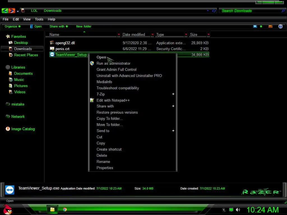
Task: Choose Properties in the context menu
Action: coord(133,168)
